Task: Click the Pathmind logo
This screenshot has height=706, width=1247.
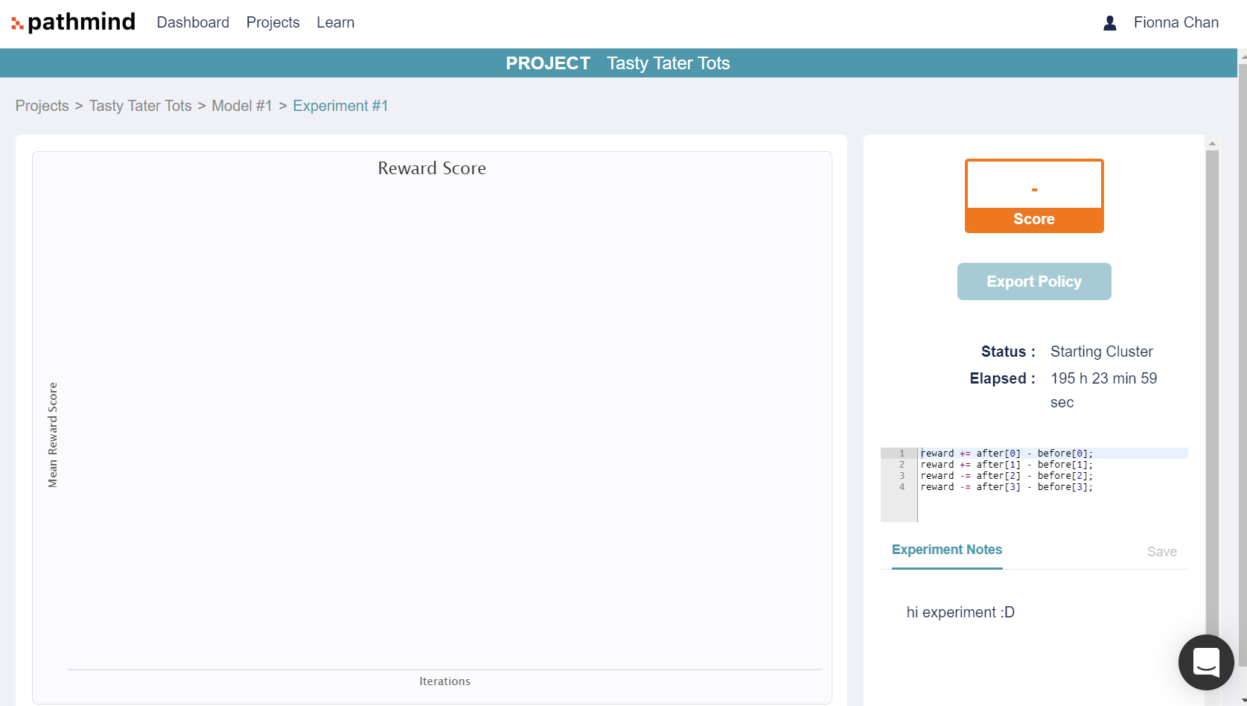Action: tap(72, 22)
